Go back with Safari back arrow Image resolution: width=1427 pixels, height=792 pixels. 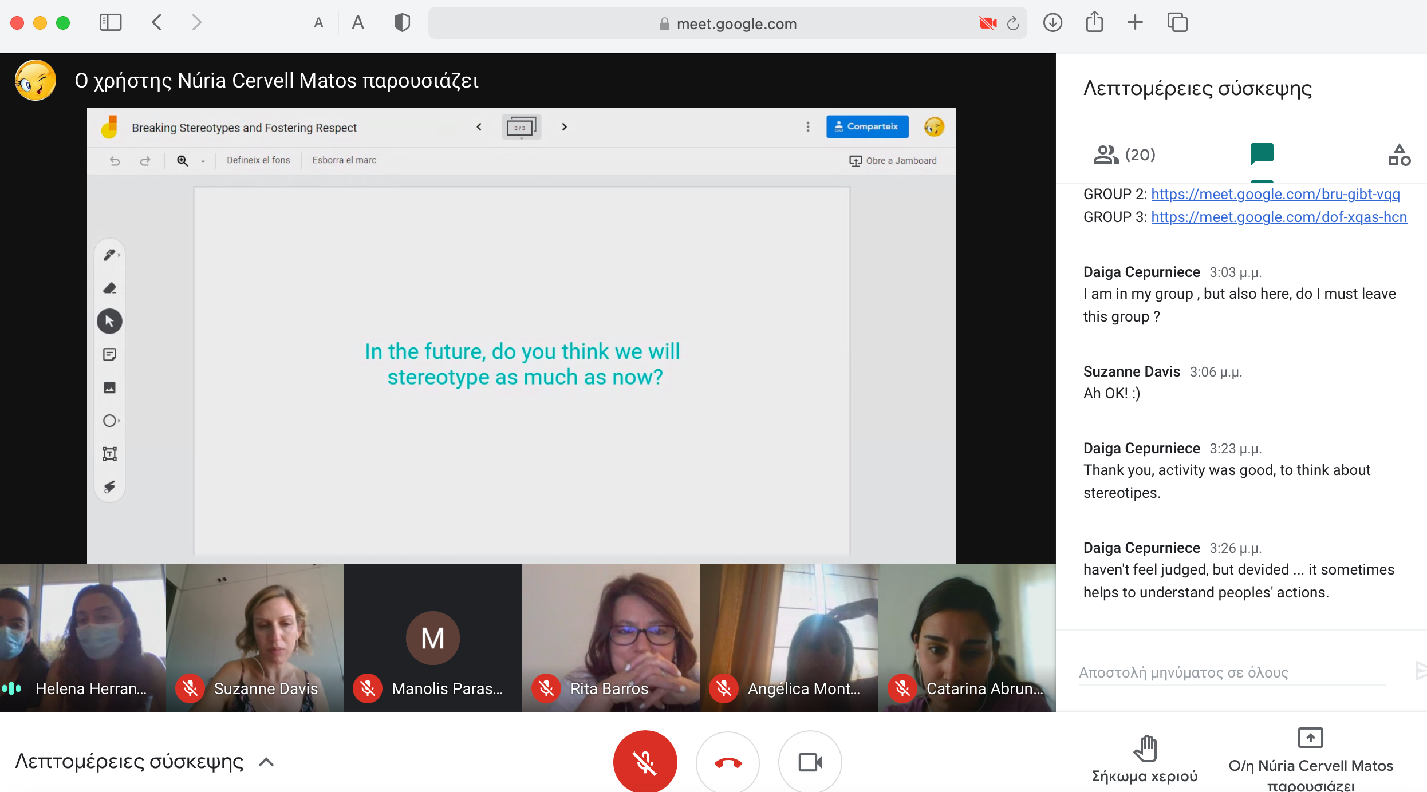[157, 23]
